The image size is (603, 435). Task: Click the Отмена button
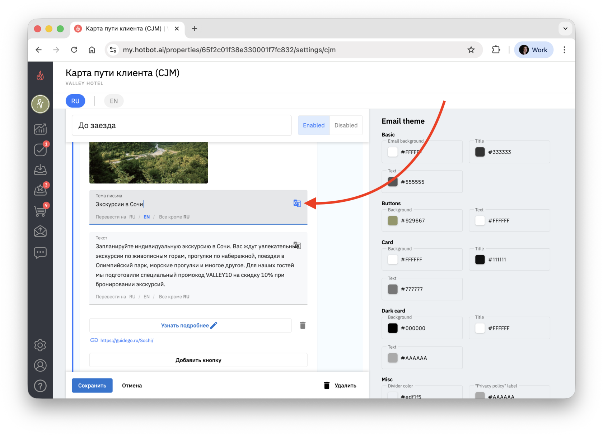click(132, 386)
